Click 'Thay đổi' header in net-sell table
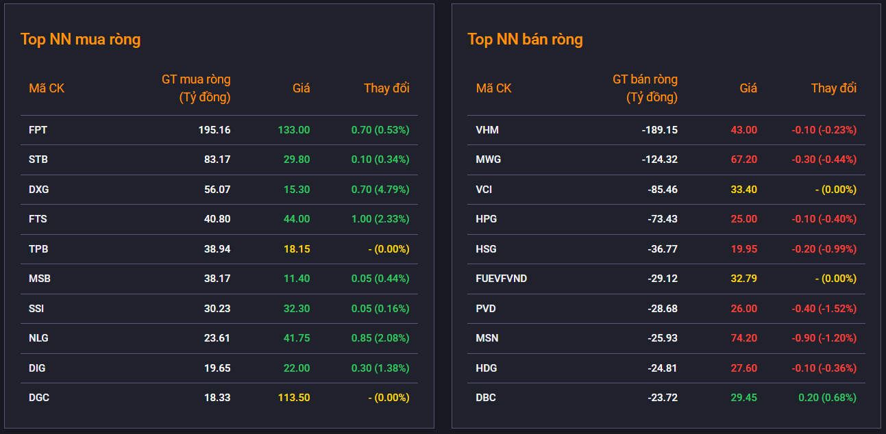The height and width of the screenshot is (434, 886). click(x=834, y=88)
